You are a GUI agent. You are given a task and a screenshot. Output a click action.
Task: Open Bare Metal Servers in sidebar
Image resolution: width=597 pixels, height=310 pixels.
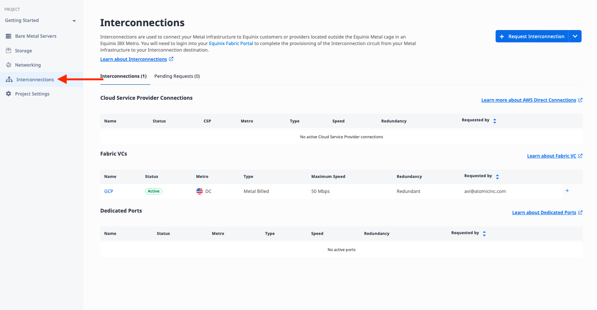(35, 36)
